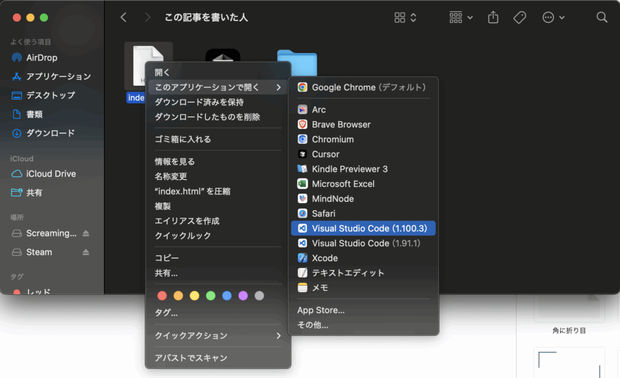Open with メモ
The image size is (620, 378).
click(x=363, y=287)
